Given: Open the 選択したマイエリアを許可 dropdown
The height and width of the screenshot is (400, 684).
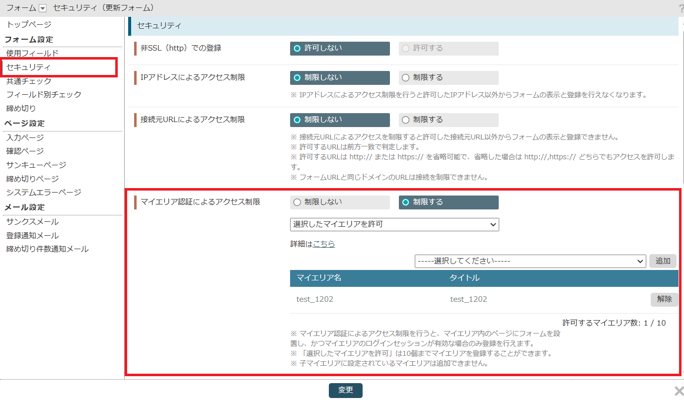Looking at the screenshot, I should [394, 225].
